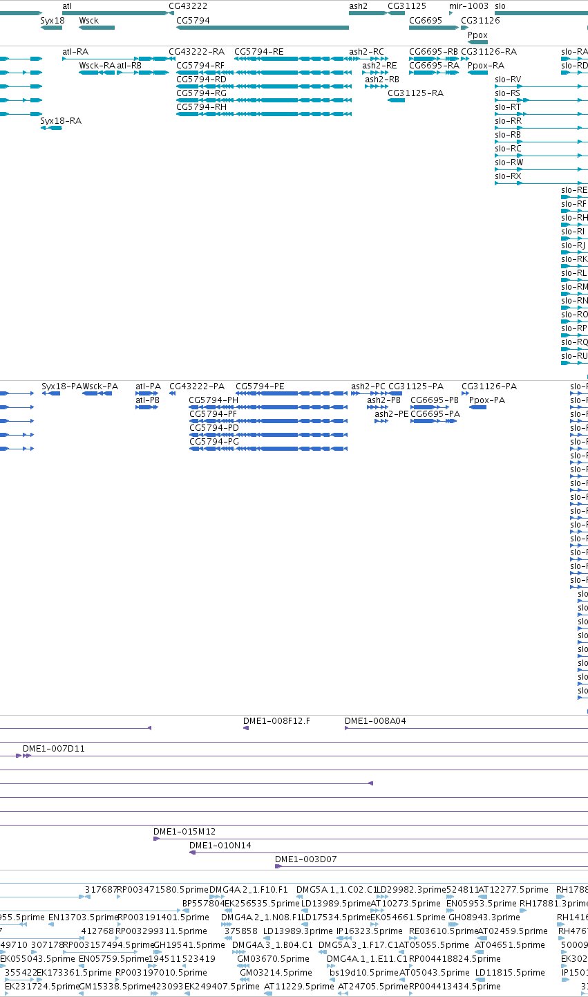
Task: Select protein ash2-PB
Action: coord(383,400)
